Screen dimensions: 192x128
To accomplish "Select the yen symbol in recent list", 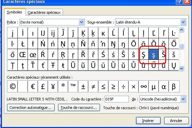I will pyautogui.click(x=53, y=87).
